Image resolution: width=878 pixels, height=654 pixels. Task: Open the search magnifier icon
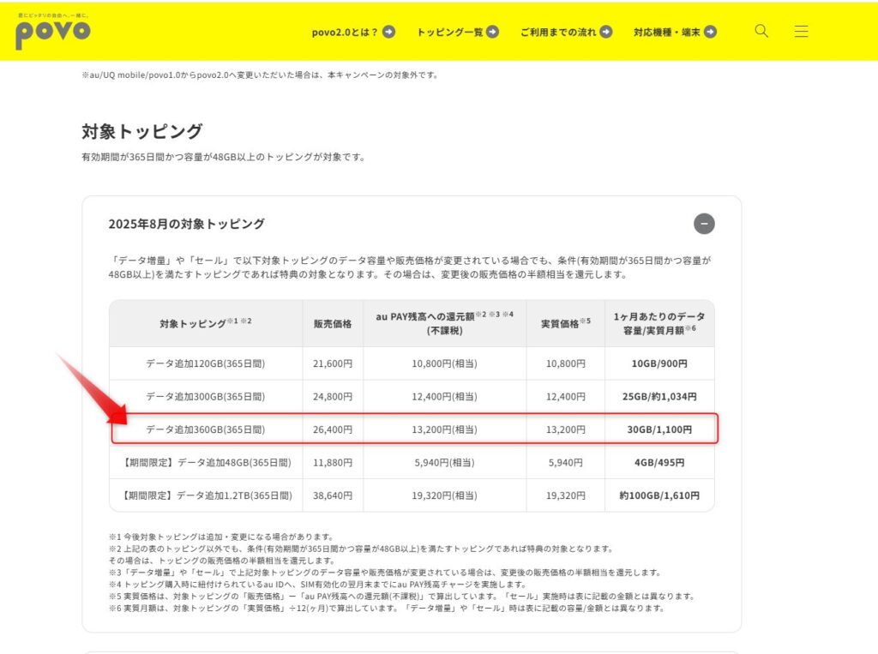761,31
